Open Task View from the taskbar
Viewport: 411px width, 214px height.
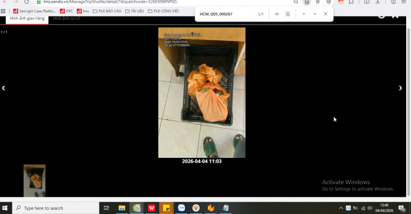click(106, 208)
